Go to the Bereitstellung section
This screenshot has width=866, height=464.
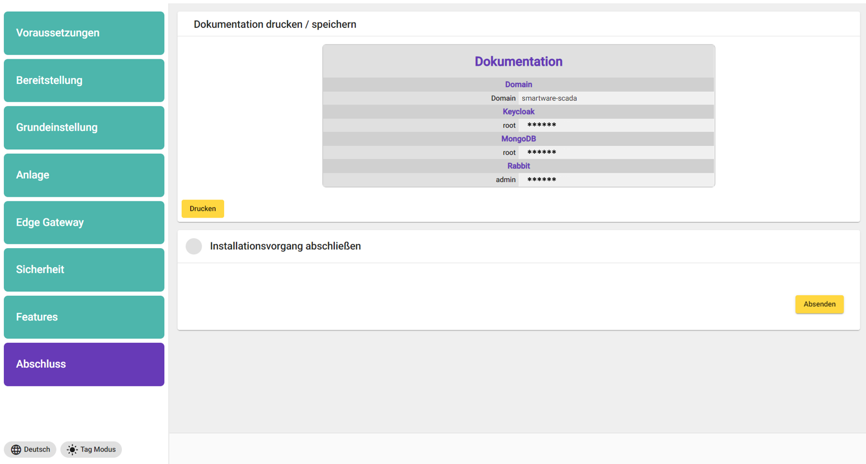[84, 81]
